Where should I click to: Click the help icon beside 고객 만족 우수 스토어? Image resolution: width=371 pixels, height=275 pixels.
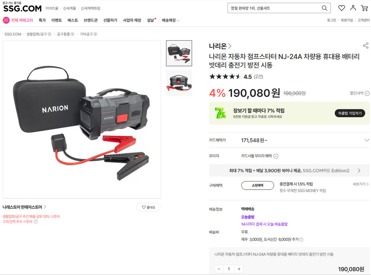pos(36,221)
